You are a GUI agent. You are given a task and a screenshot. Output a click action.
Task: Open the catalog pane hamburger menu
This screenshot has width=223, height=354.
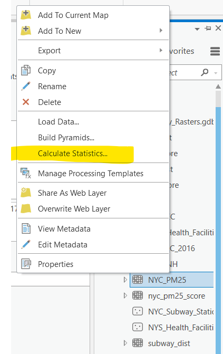pyautogui.click(x=215, y=51)
